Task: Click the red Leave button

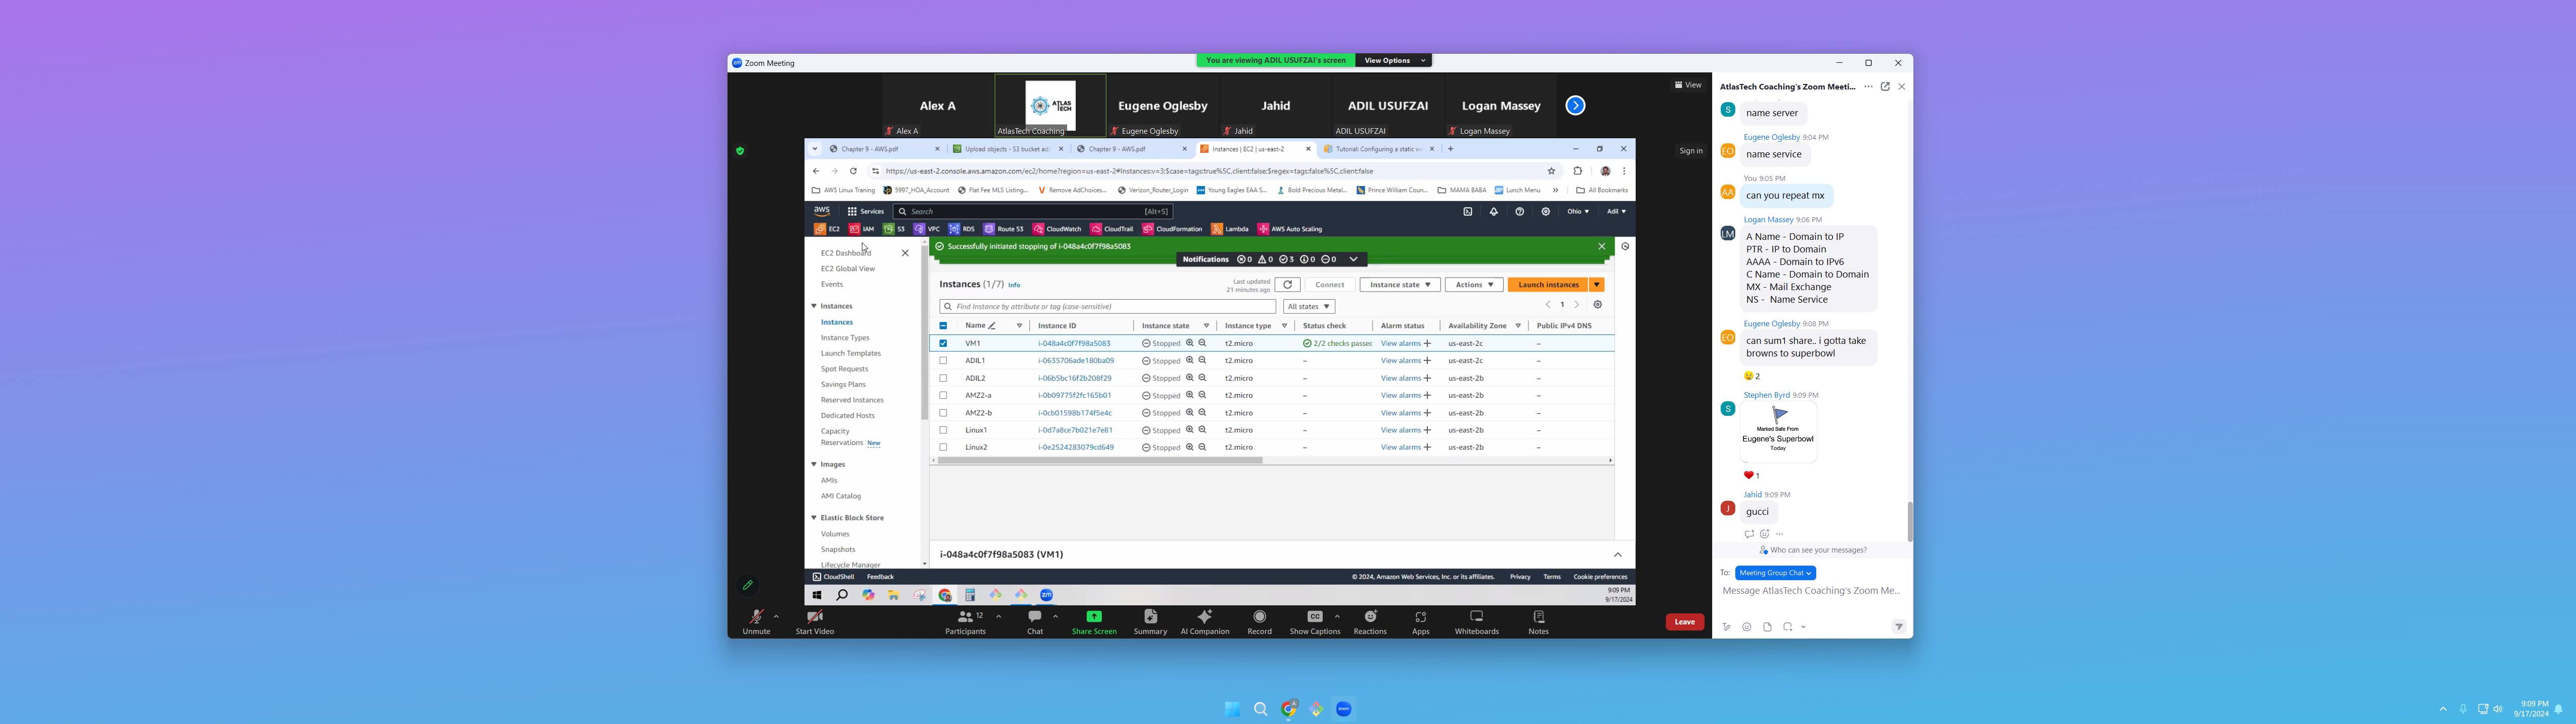Action: tap(1684, 622)
